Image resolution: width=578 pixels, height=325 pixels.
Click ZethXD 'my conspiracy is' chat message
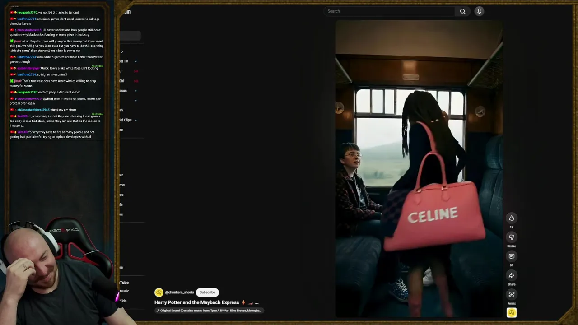[56, 121]
